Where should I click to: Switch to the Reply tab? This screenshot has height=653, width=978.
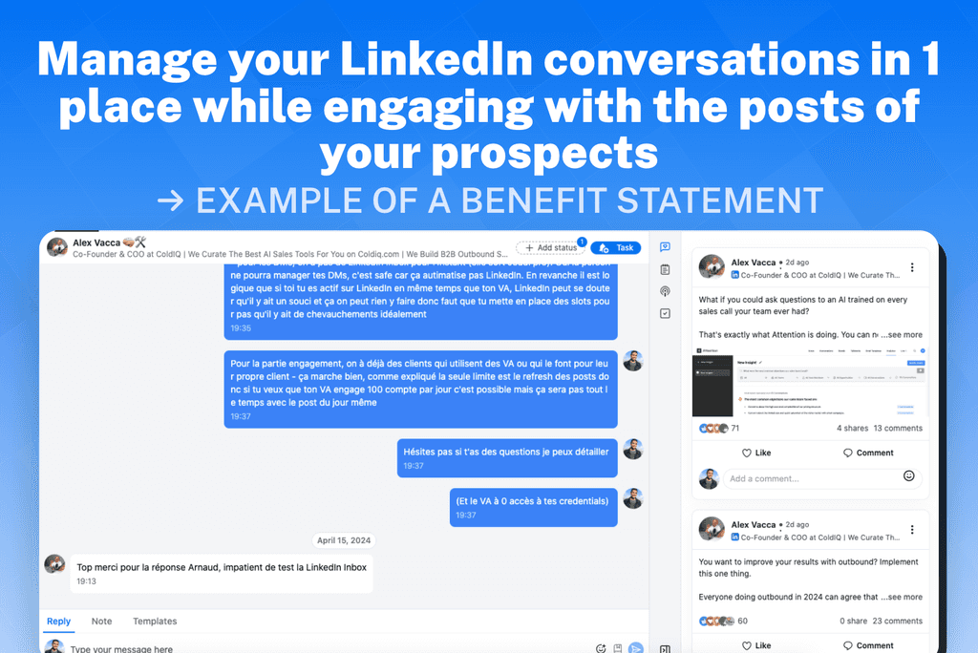(x=58, y=621)
